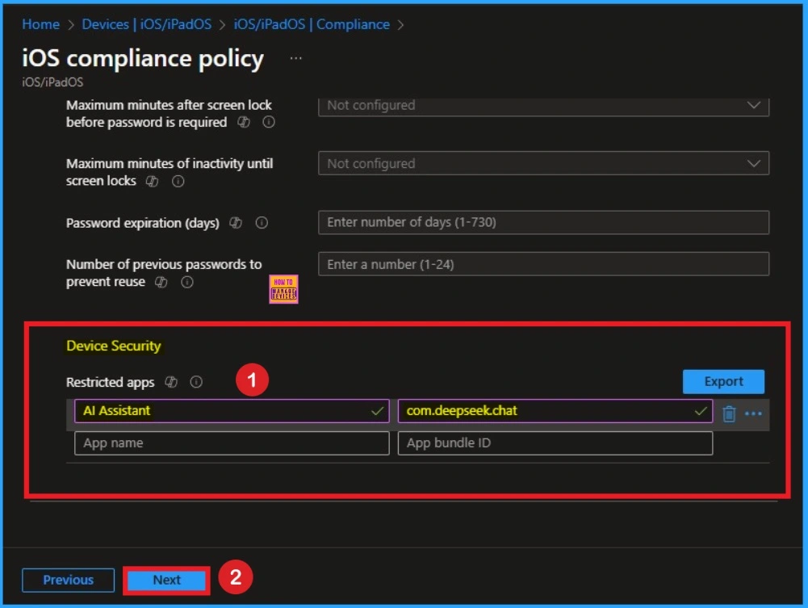
Task: Click info icon next to Password expiration (days)
Action: (262, 223)
